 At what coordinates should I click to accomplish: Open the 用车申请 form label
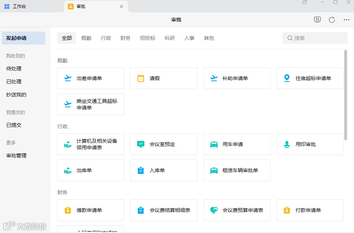tap(232, 144)
